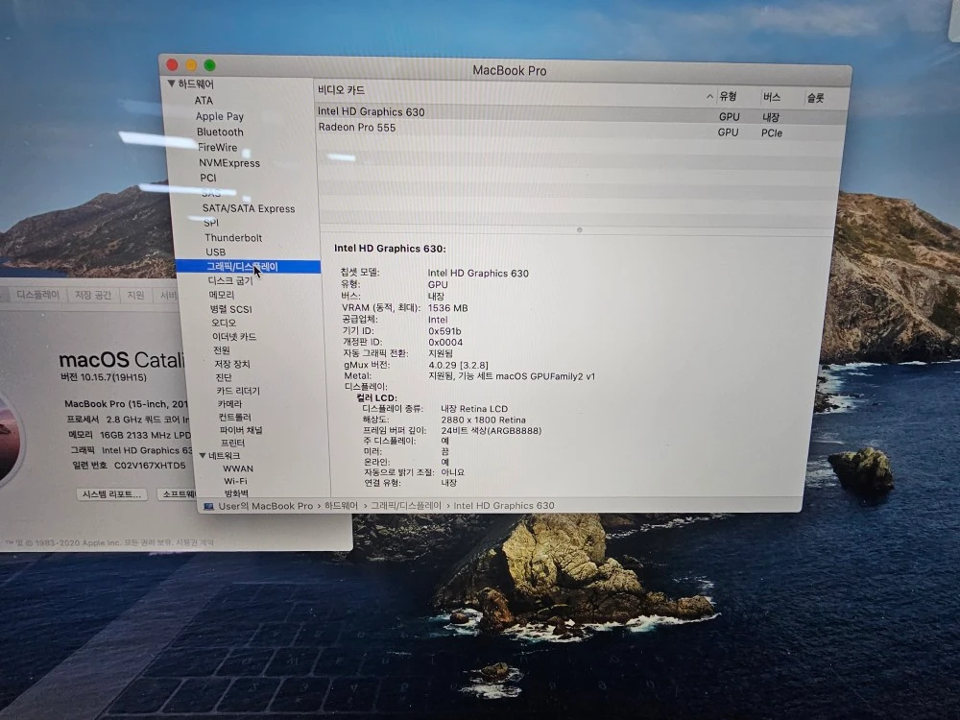Select 그래픽/디스플레이 in the sidebar
This screenshot has width=960, height=720.
tap(248, 266)
